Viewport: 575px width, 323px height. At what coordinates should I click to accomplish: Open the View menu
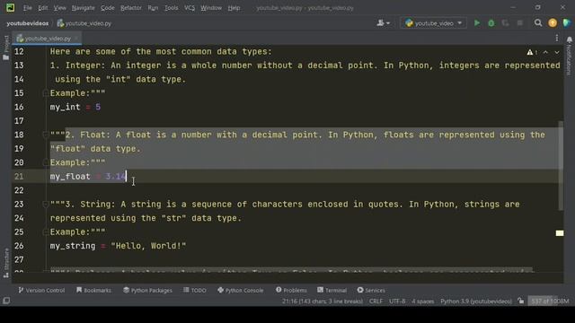[60, 8]
